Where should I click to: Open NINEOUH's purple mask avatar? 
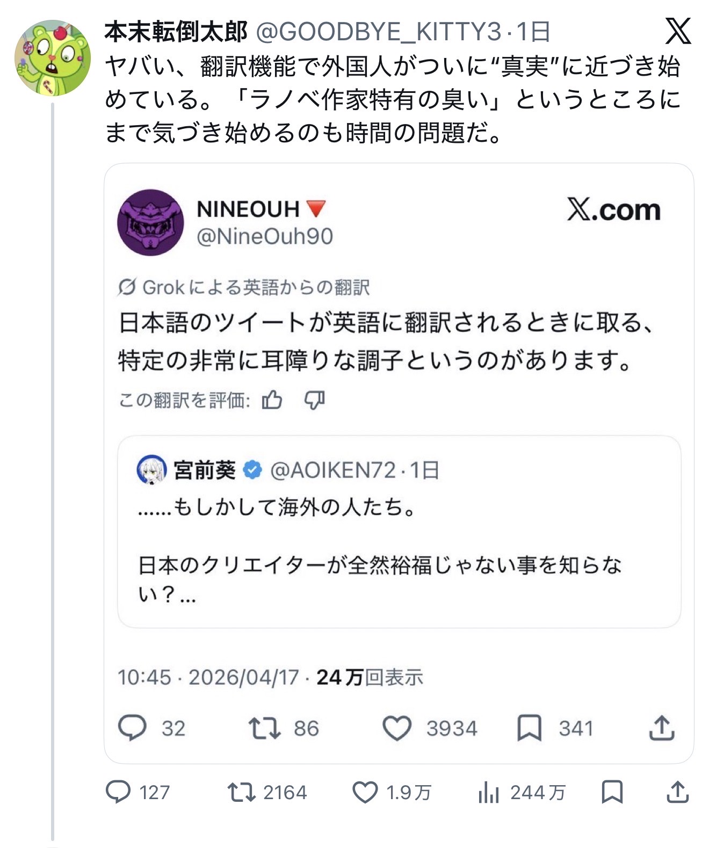coord(150,222)
